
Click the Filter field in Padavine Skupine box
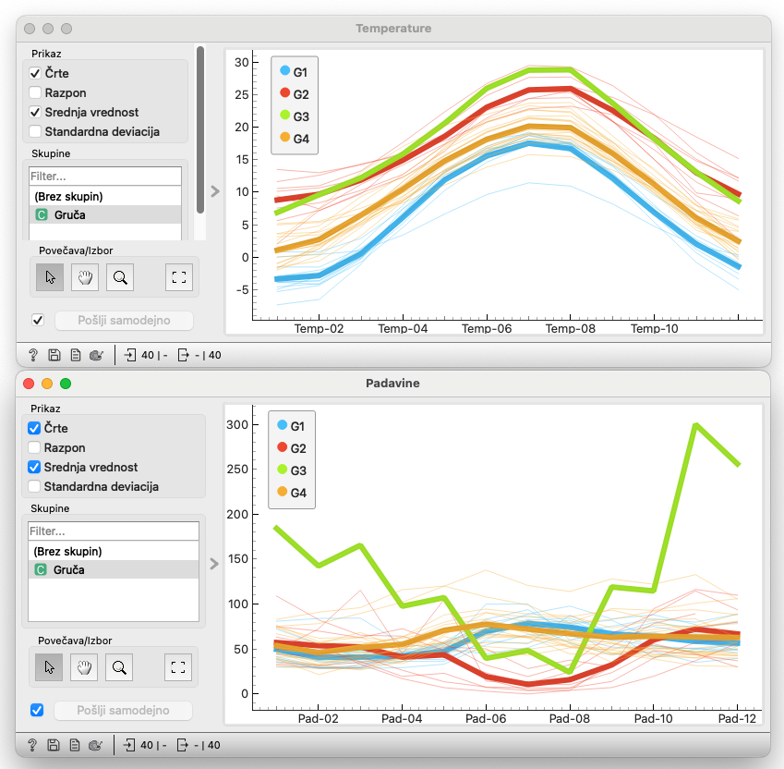point(114,531)
